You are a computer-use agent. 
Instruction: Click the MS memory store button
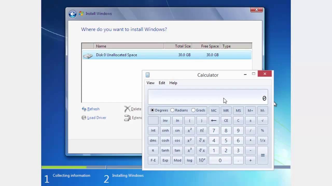(x=238, y=111)
